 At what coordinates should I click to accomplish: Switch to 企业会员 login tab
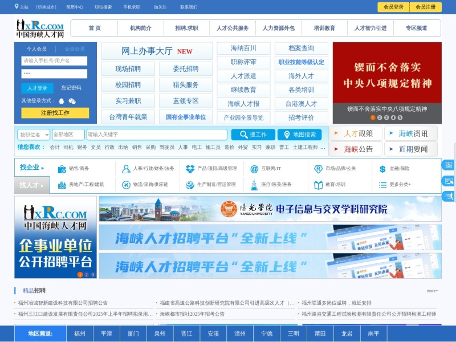click(x=75, y=49)
